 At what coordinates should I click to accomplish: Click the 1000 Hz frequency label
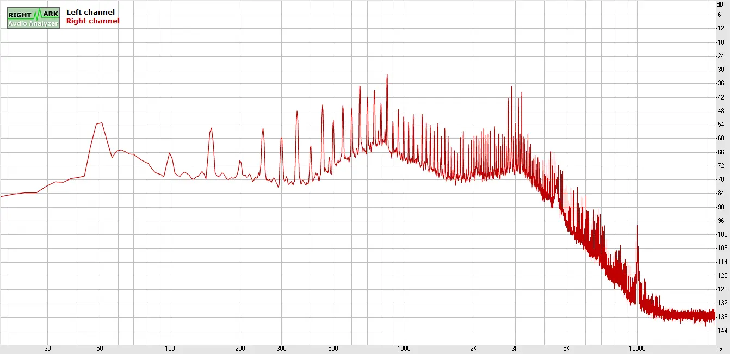(403, 349)
